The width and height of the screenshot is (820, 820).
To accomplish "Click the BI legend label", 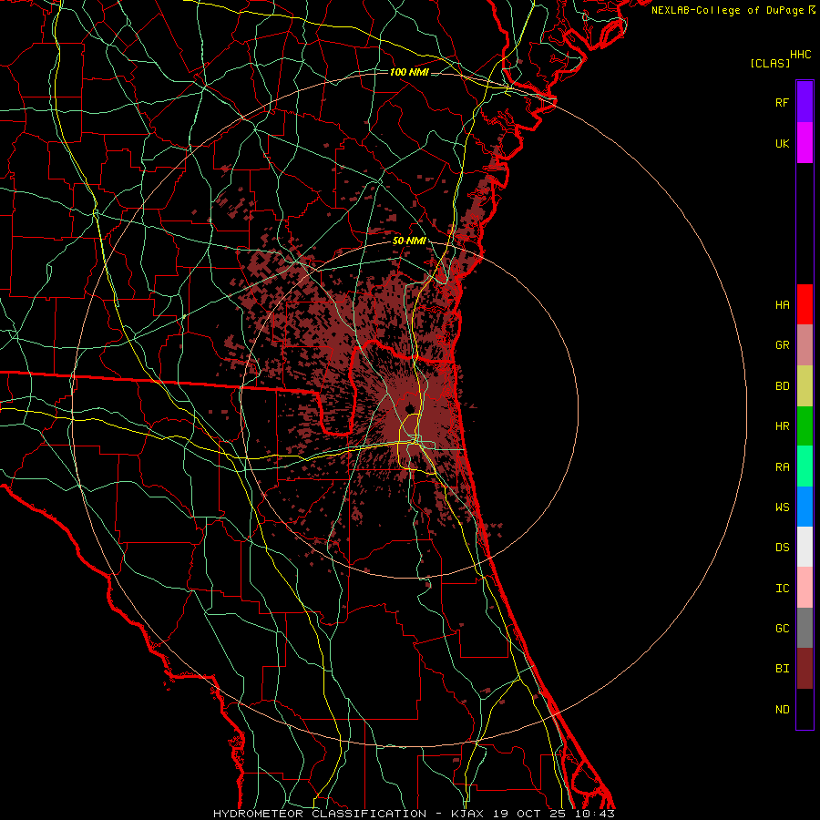I will [x=782, y=669].
